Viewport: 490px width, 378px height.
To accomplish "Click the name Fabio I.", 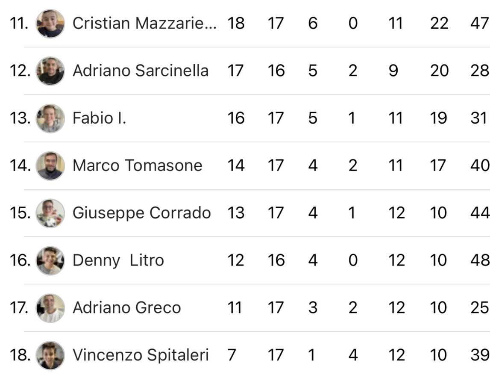I will click(99, 118).
